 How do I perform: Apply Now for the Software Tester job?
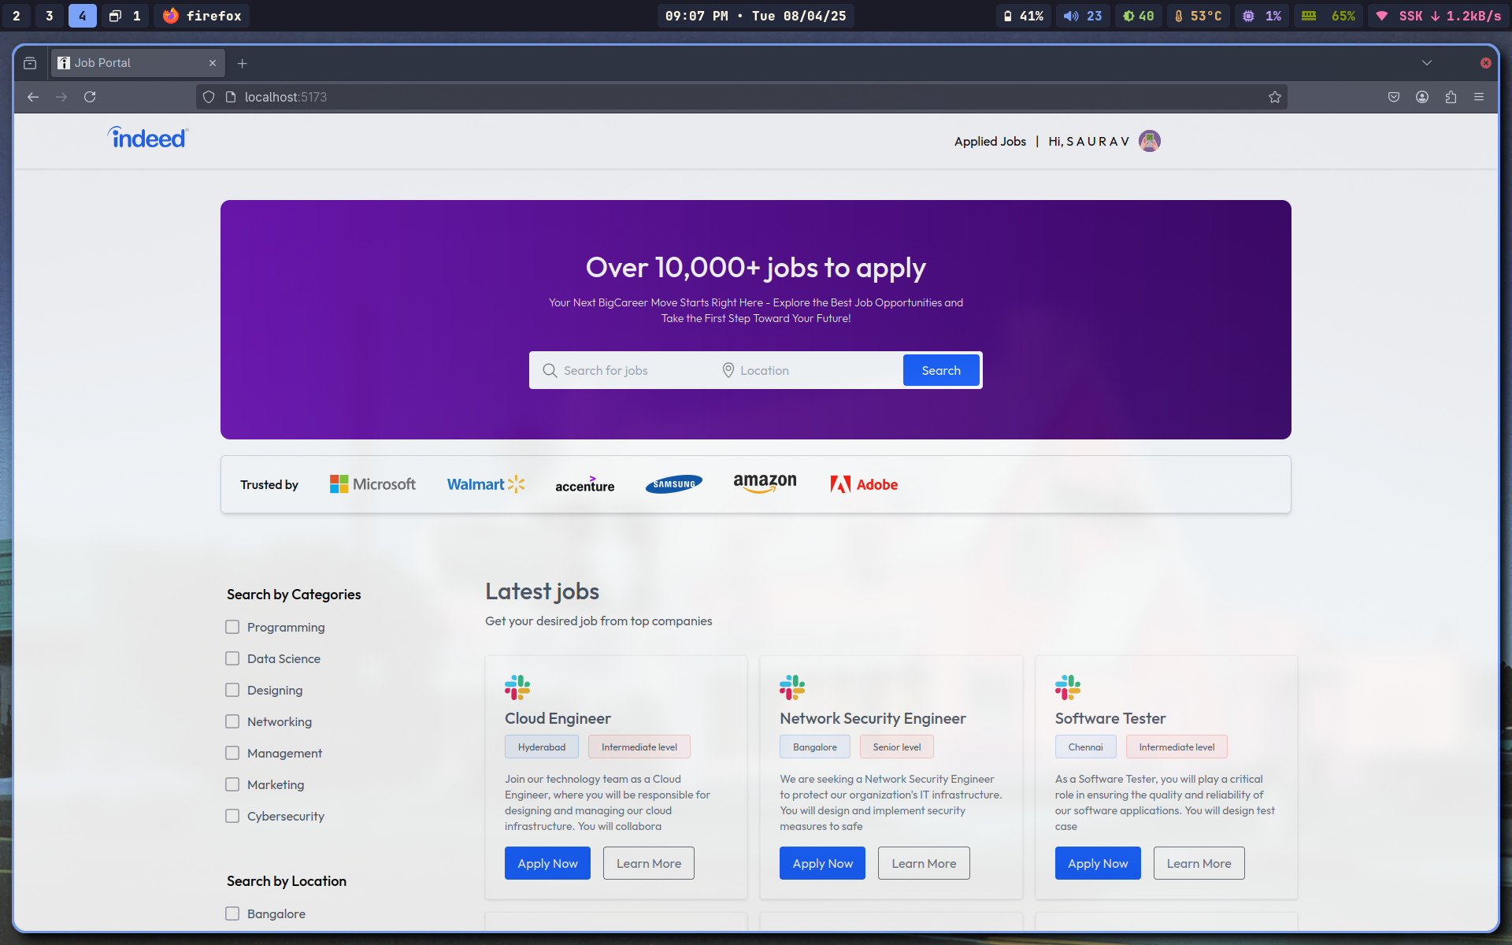1097,863
